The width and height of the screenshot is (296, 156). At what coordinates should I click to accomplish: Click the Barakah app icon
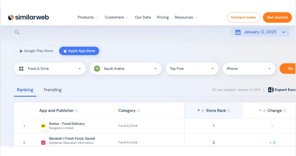click(43, 143)
